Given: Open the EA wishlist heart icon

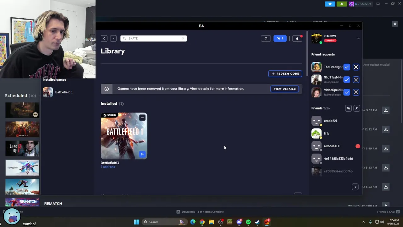Looking at the screenshot, I should pyautogui.click(x=266, y=38).
